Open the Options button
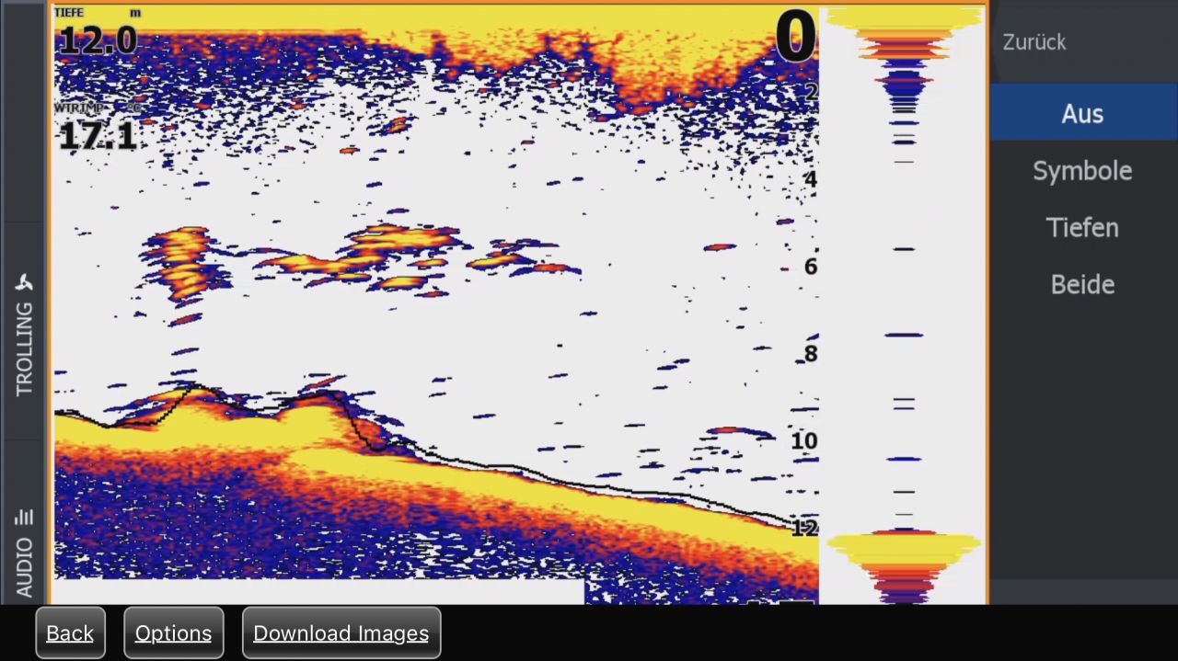Viewport: 1178px width, 661px height. (x=173, y=633)
